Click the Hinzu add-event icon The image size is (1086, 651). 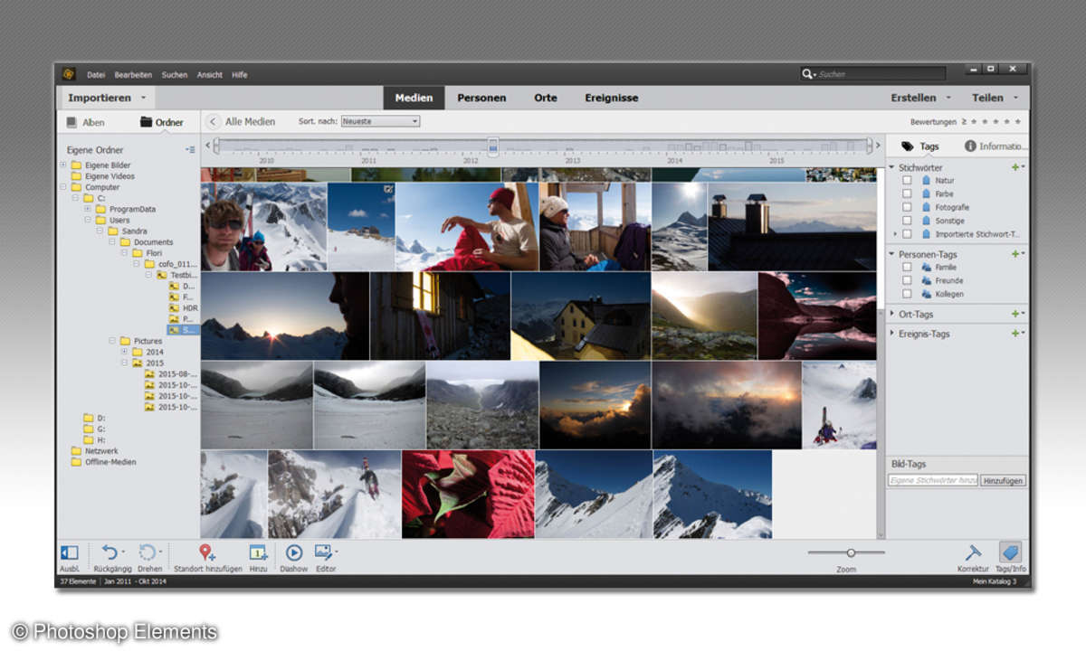[258, 552]
